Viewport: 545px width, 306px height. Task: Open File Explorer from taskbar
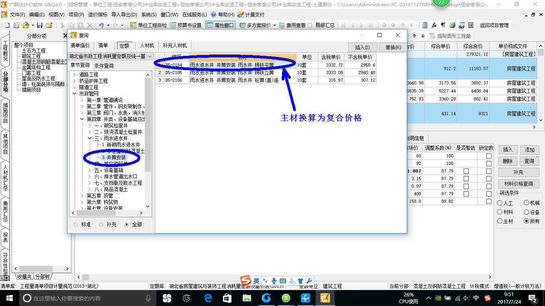(x=247, y=298)
